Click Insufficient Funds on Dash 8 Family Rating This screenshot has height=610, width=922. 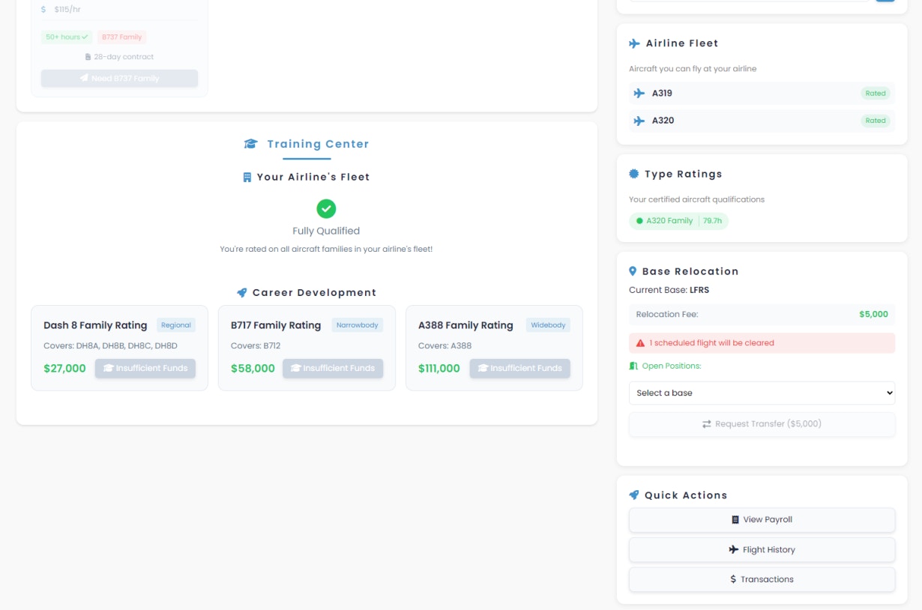coord(145,368)
